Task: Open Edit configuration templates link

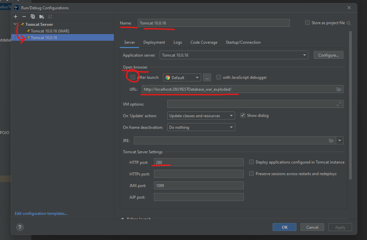Action: coord(41,214)
